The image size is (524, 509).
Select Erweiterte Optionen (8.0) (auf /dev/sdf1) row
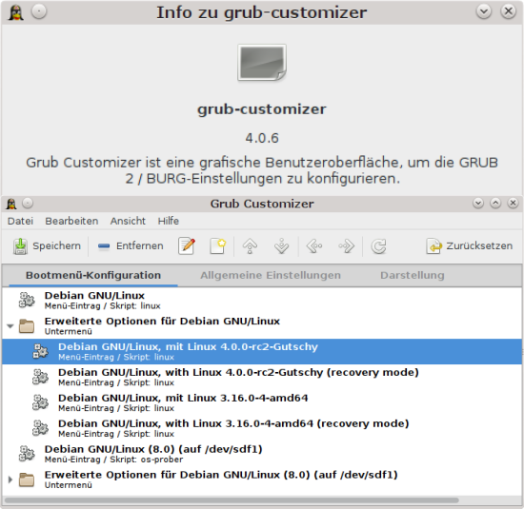click(x=262, y=480)
